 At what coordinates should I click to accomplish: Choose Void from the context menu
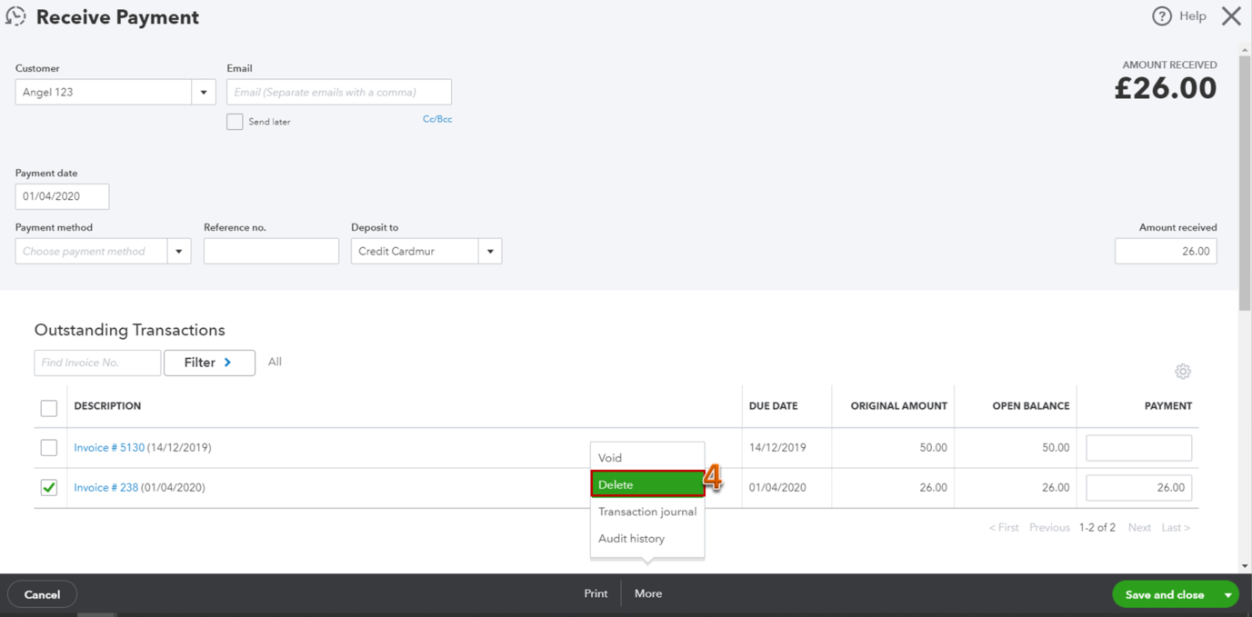tap(609, 457)
